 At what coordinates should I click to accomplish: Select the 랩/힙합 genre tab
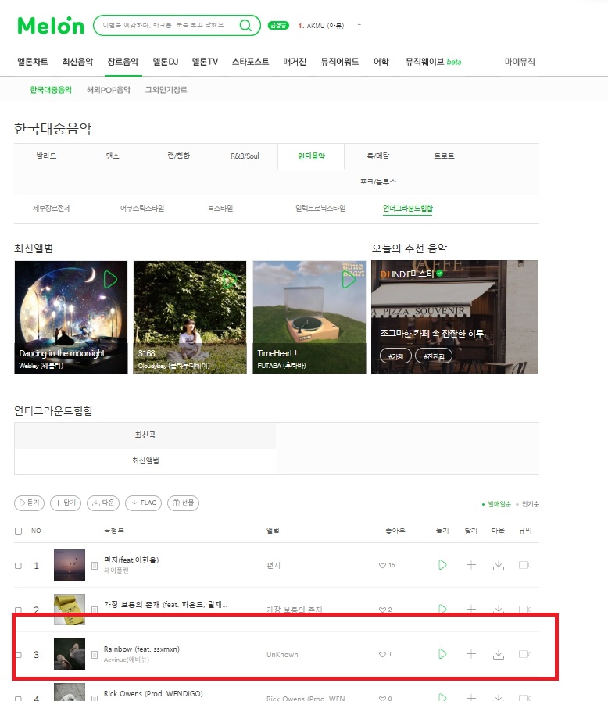point(179,156)
